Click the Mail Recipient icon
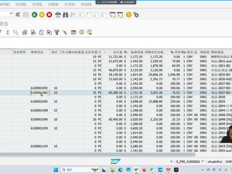The width and height of the screenshot is (232, 174). point(57,32)
